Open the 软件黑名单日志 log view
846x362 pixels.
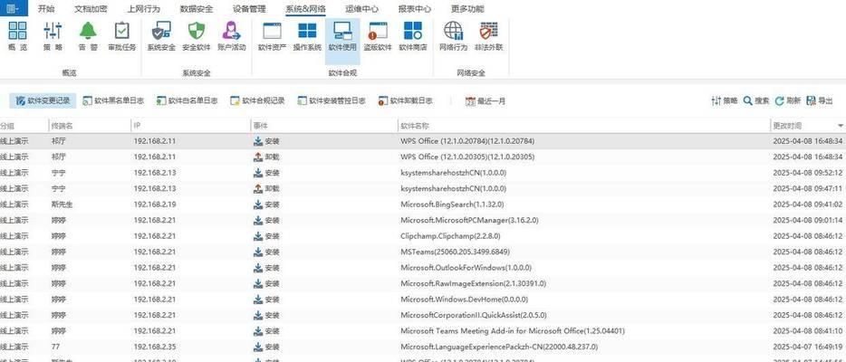tap(113, 100)
